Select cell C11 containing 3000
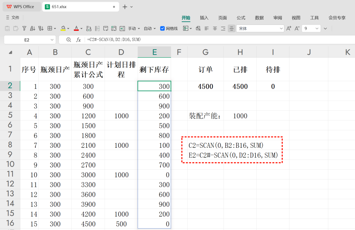Screen dimensions: 355x230 (88, 175)
